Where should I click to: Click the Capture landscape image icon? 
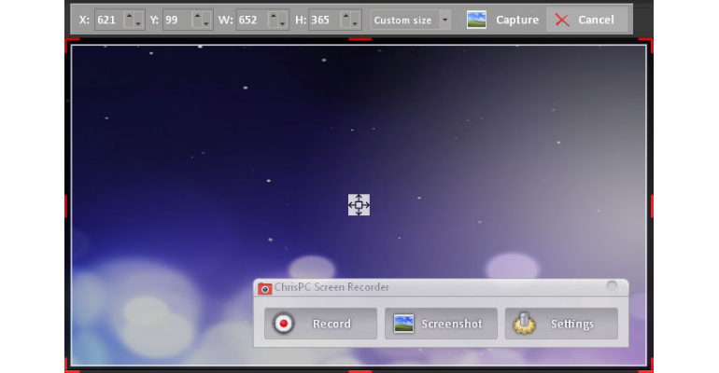click(x=476, y=21)
